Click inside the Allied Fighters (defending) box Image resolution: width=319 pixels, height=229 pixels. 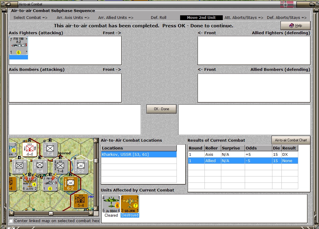[x=254, y=50]
